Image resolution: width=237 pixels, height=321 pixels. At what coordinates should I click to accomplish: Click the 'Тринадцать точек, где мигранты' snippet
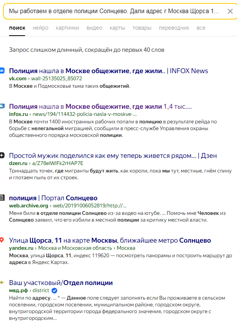tap(120, 174)
